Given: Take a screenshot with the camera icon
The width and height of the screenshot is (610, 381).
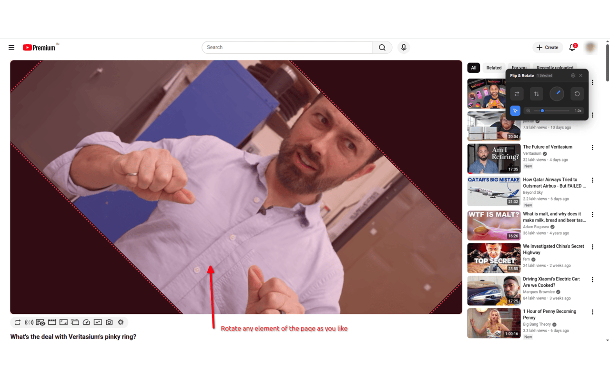Looking at the screenshot, I should coord(109,322).
